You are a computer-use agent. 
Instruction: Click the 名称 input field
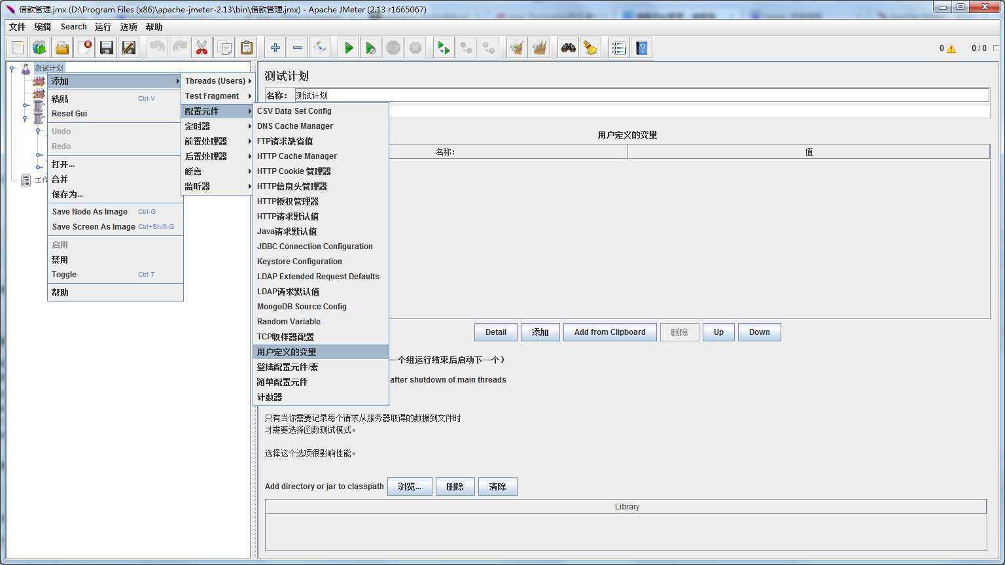click(x=642, y=95)
